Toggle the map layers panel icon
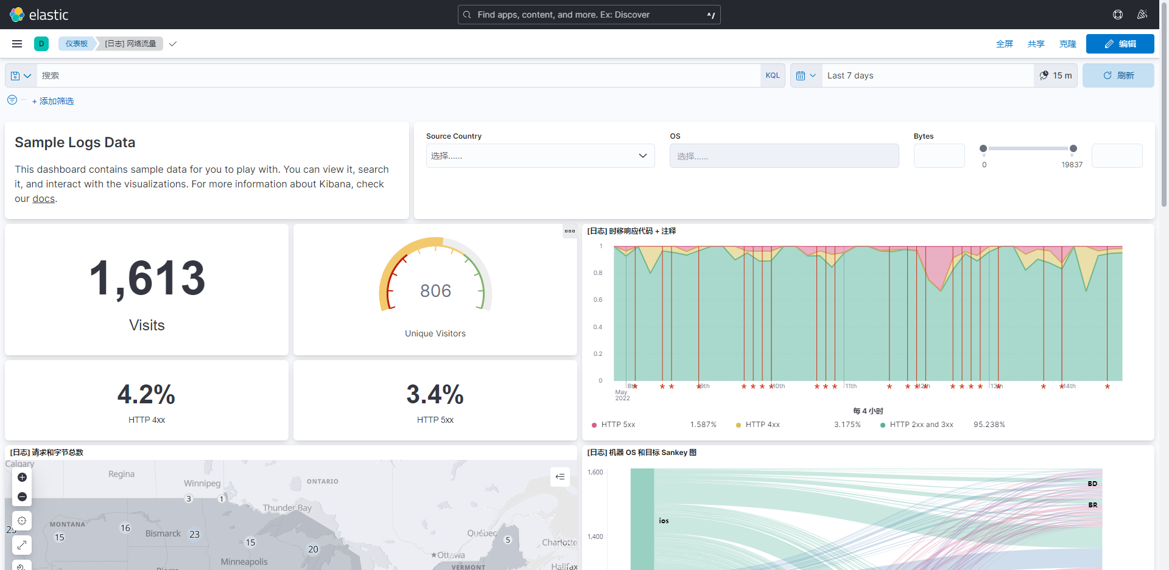 pyautogui.click(x=560, y=477)
